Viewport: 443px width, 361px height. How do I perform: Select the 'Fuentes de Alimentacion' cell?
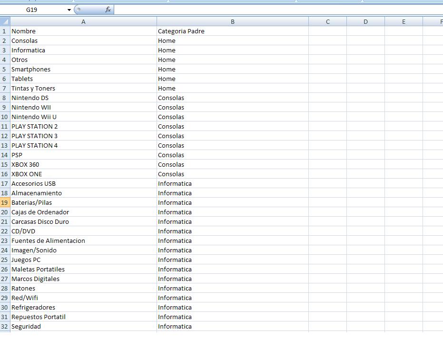(83, 241)
